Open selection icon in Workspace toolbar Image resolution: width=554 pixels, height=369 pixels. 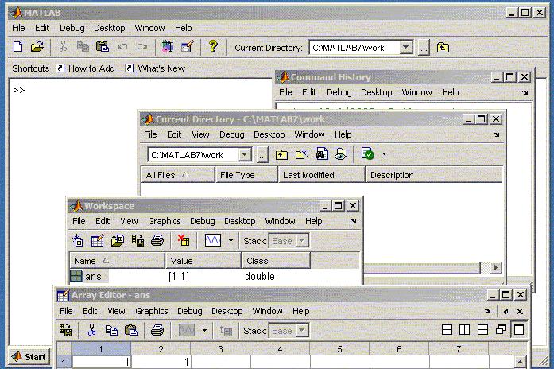tap(98, 241)
